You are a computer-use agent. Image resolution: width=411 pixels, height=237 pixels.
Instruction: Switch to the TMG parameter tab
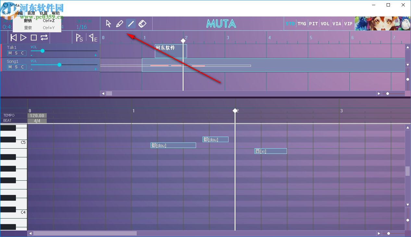click(302, 23)
